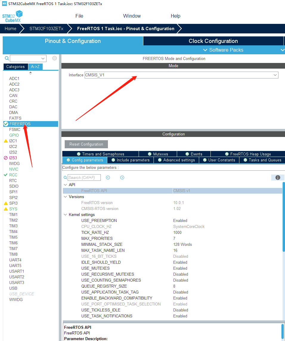Click the warning icon next to I2C1
The image size is (285, 341).
(x=6, y=141)
